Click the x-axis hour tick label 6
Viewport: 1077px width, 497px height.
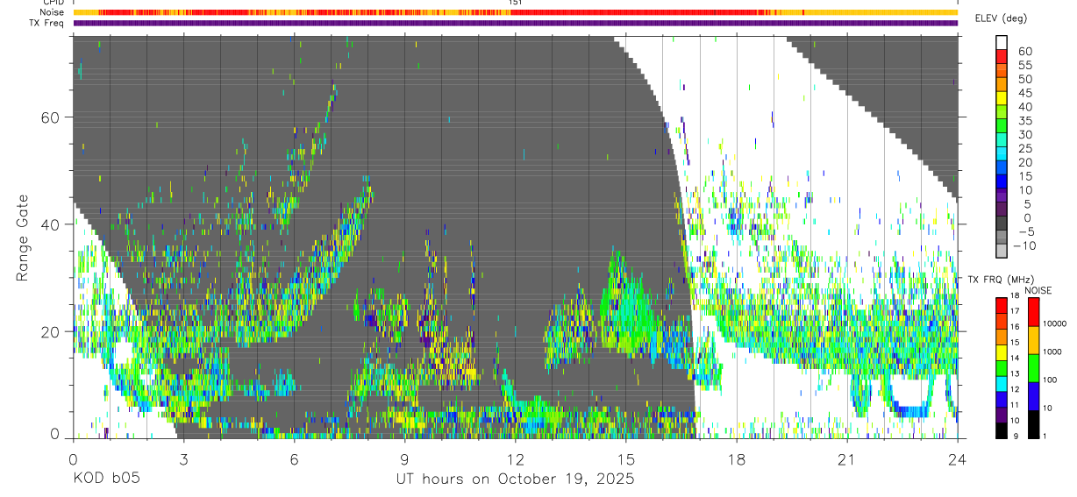[294, 459]
